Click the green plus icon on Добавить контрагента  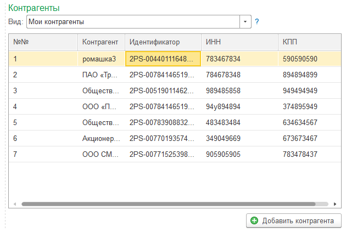tap(254, 220)
